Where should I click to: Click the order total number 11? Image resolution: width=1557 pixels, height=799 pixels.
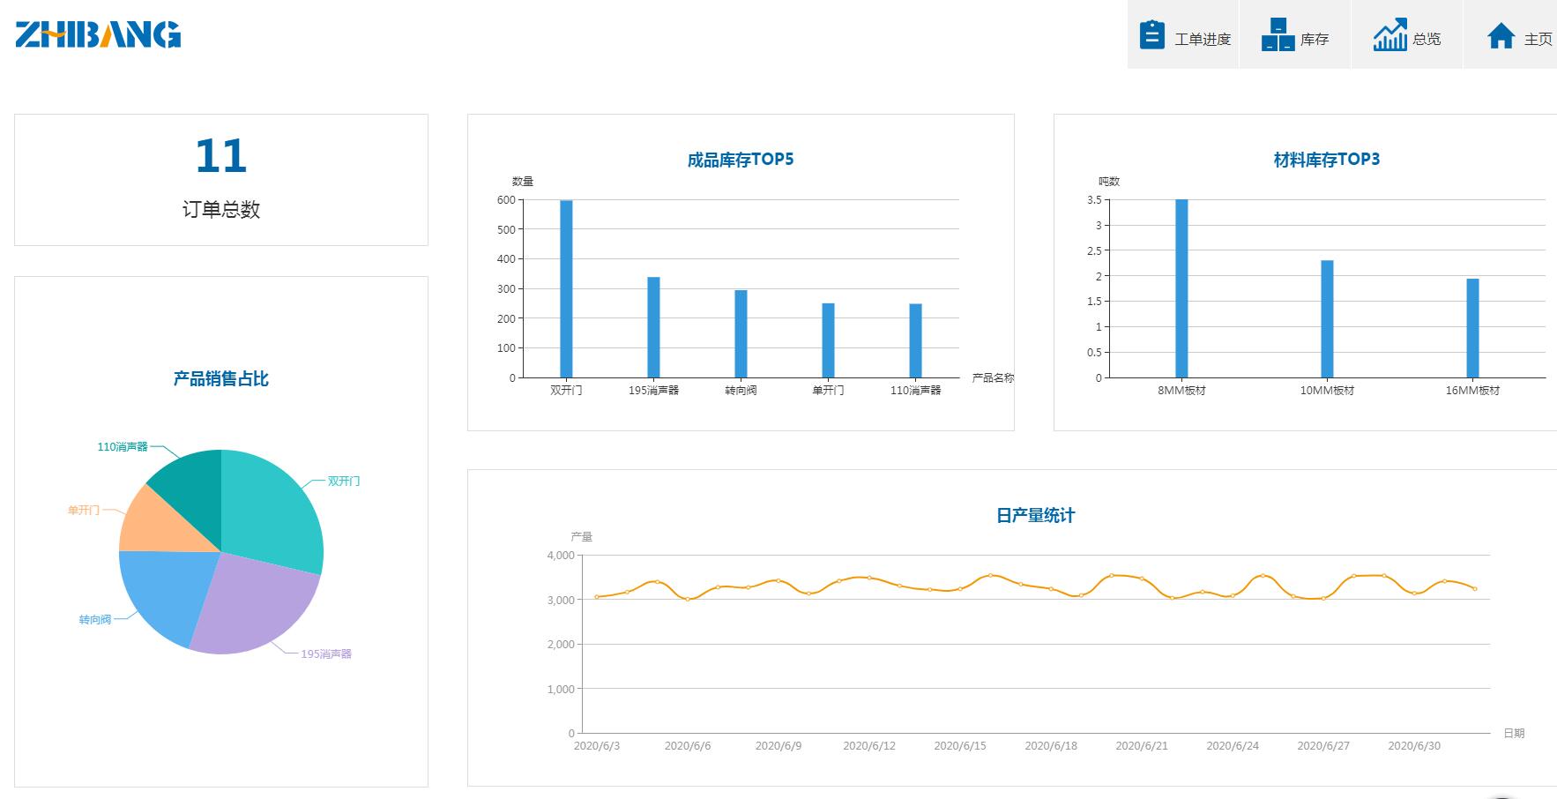tap(220, 156)
